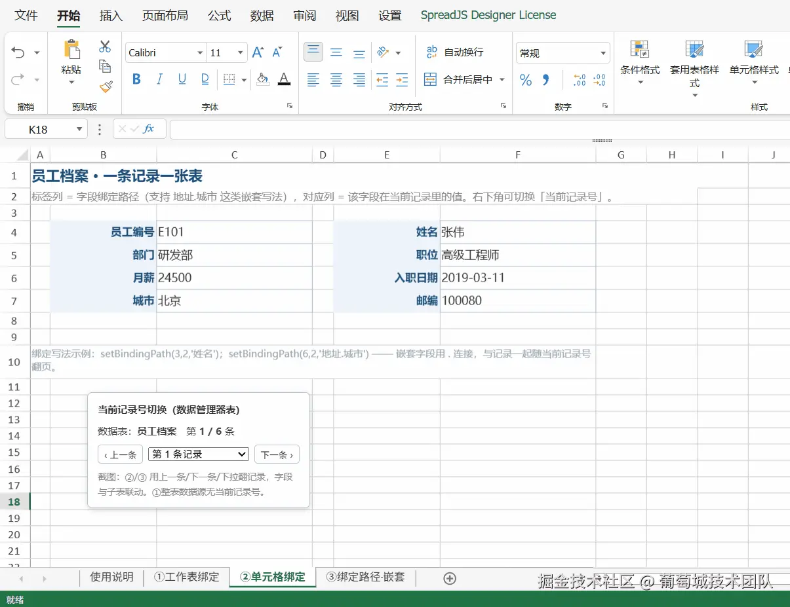Select cell containing E101

234,232
